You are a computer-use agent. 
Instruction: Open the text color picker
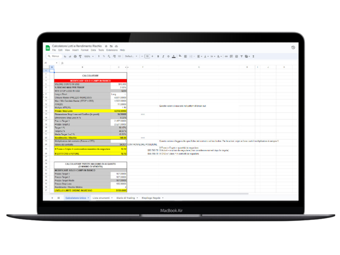[x=174, y=56]
